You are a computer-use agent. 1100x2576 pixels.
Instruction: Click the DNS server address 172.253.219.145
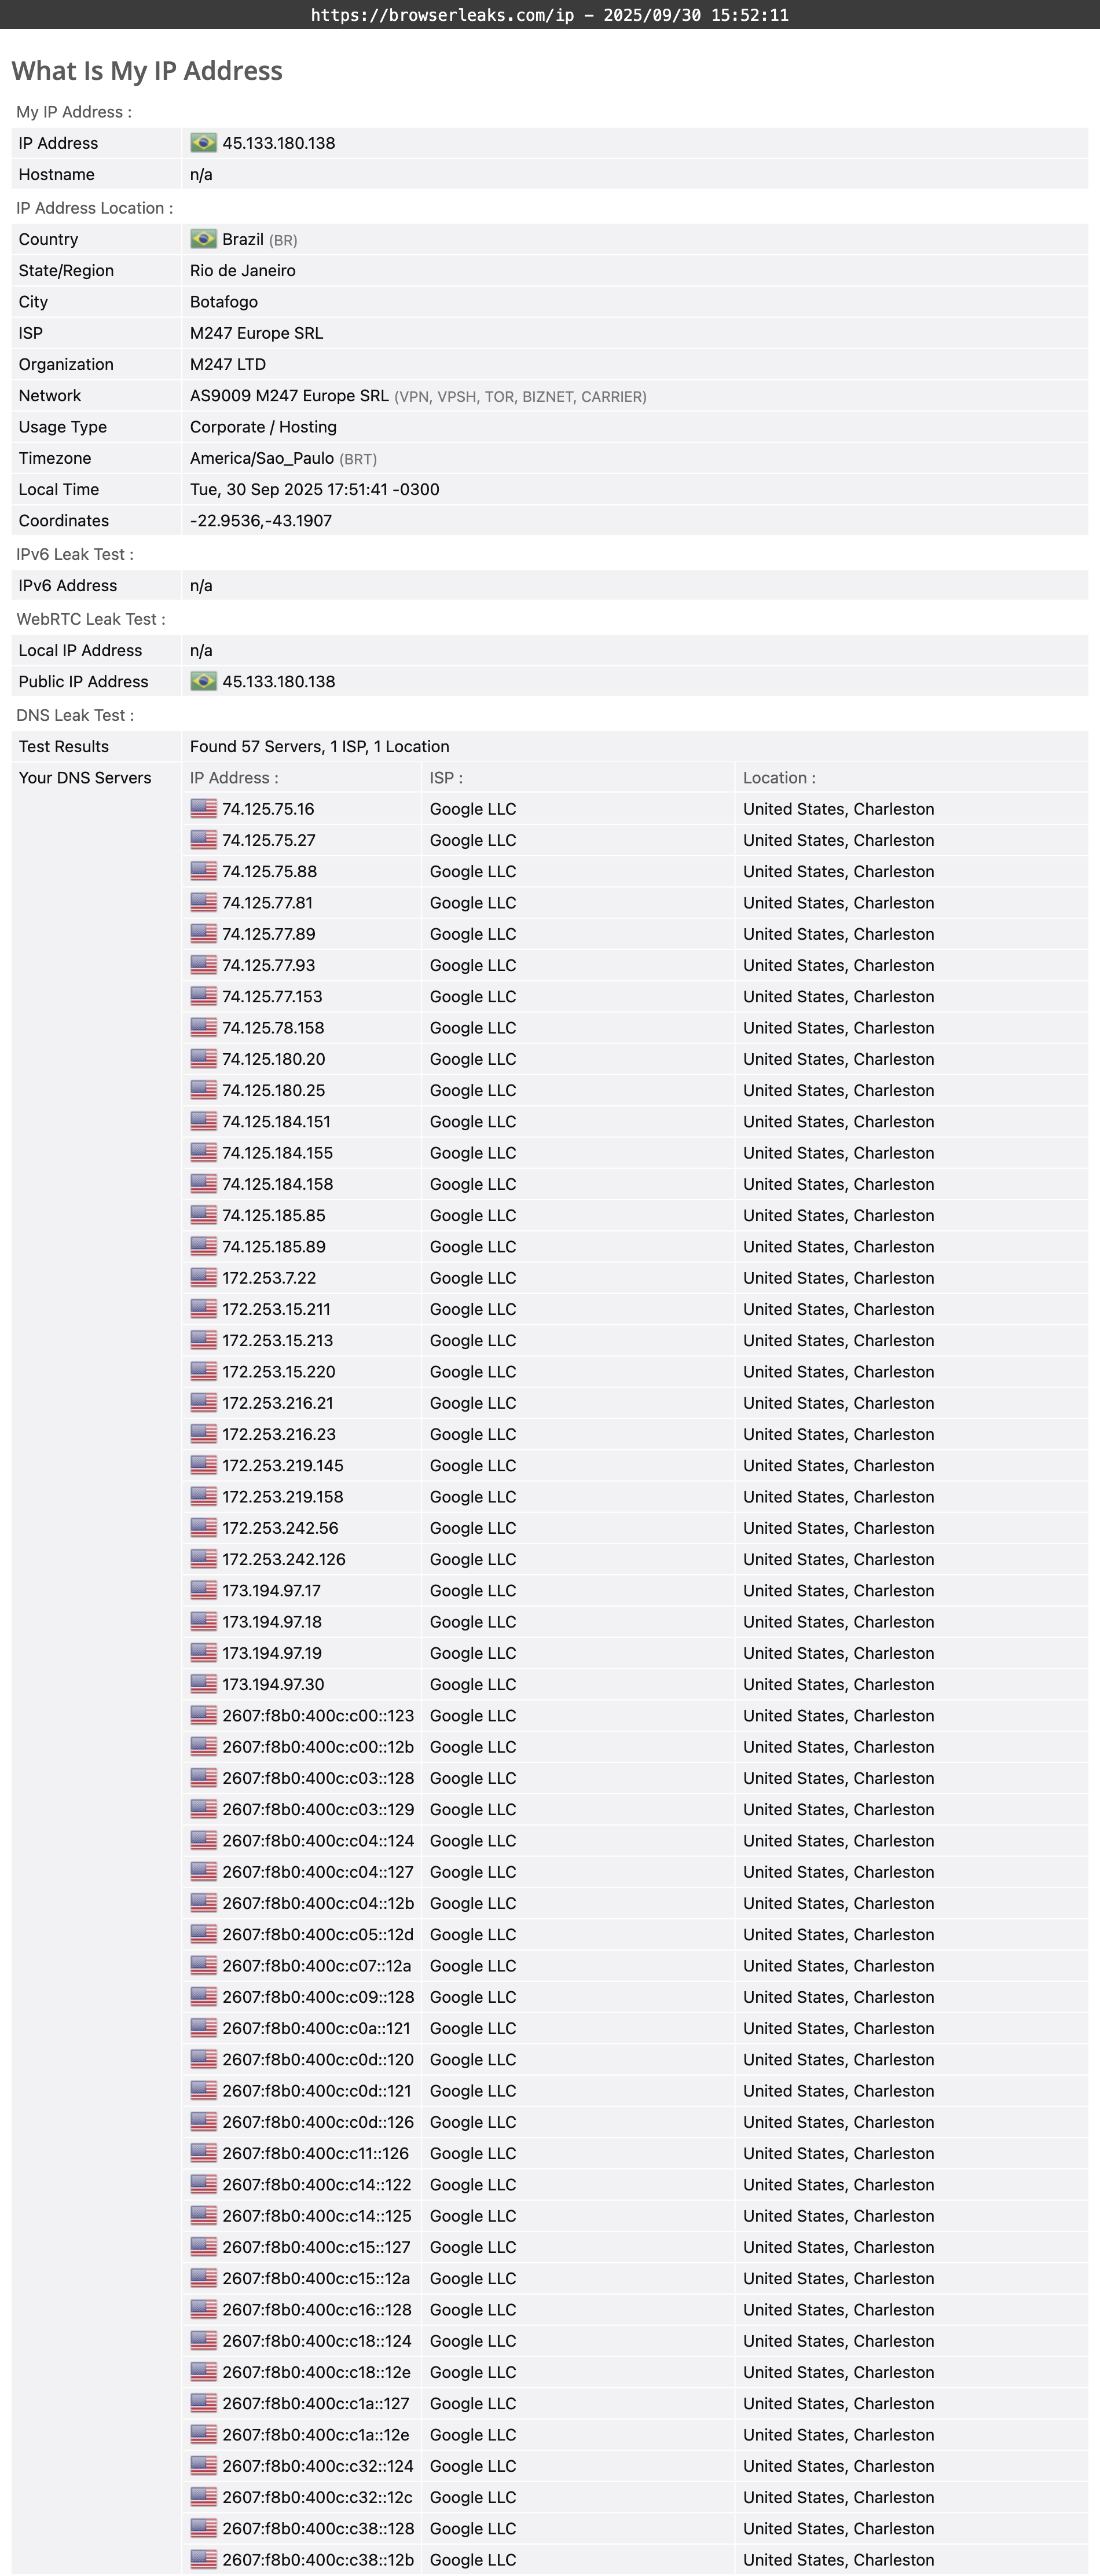(x=282, y=1465)
